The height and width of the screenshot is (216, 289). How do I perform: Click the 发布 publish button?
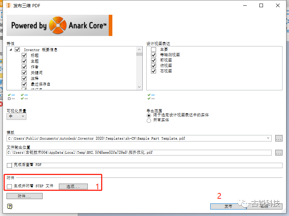pos(228,206)
